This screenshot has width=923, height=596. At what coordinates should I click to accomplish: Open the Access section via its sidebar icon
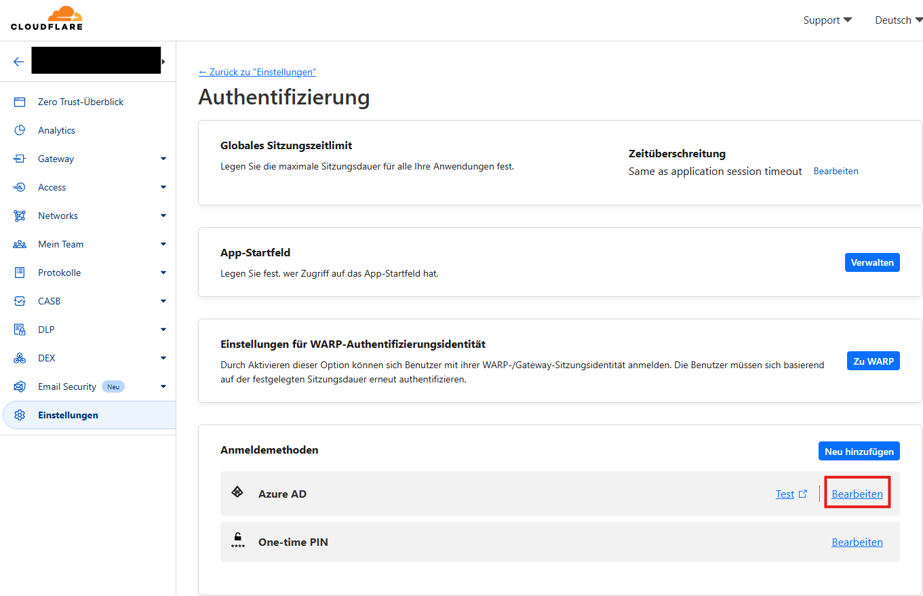19,186
